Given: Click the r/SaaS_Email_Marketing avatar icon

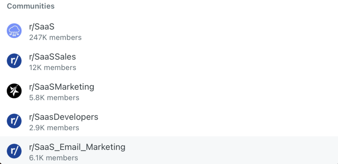Looking at the screenshot, I should click(x=14, y=151).
